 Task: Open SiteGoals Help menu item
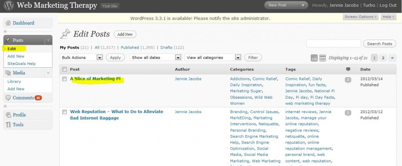pos(22,63)
